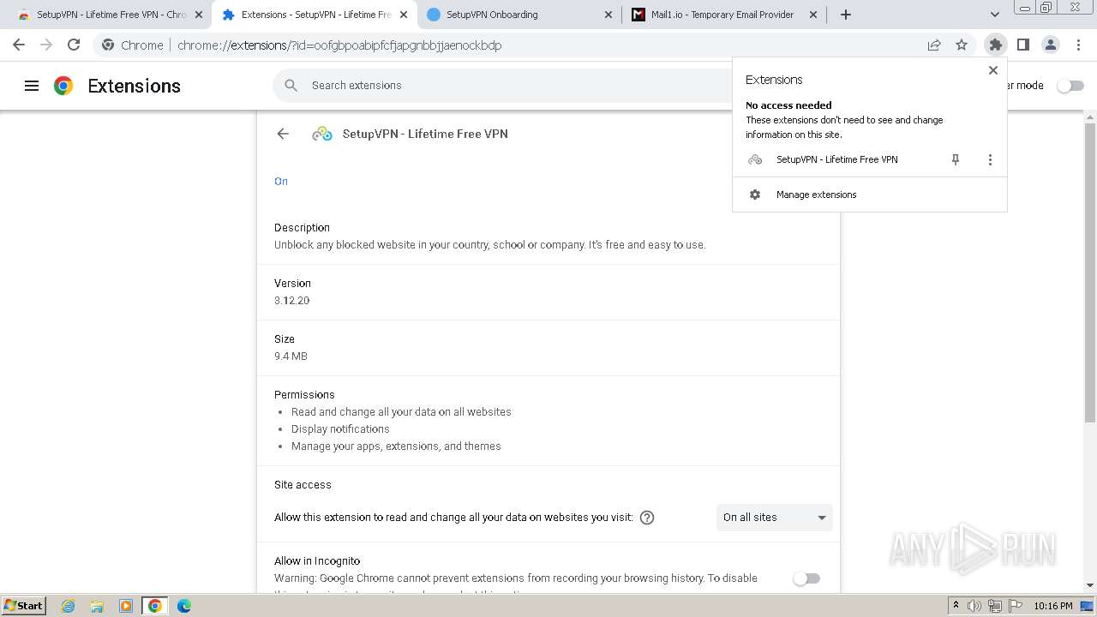
Task: Open Chrome's three-dot main menu
Action: coord(1078,45)
